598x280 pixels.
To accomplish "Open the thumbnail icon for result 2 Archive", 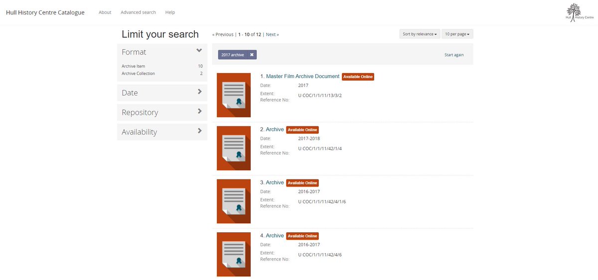I will (x=234, y=148).
